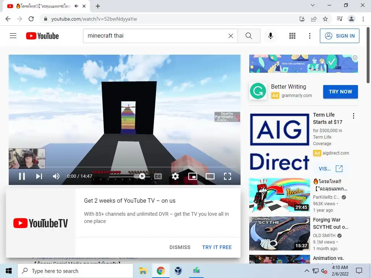Open the Animation vs. video title

tap(328, 258)
